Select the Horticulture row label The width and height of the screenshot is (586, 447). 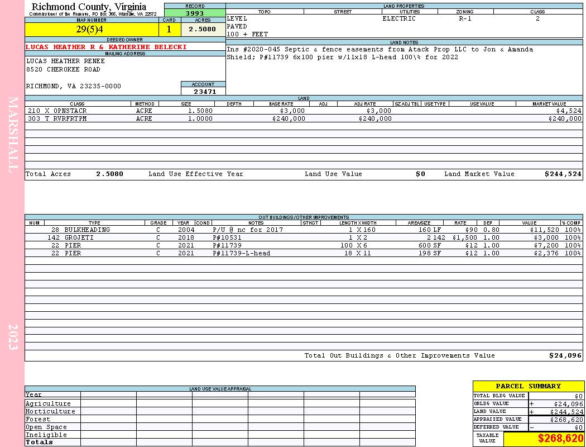click(x=50, y=411)
